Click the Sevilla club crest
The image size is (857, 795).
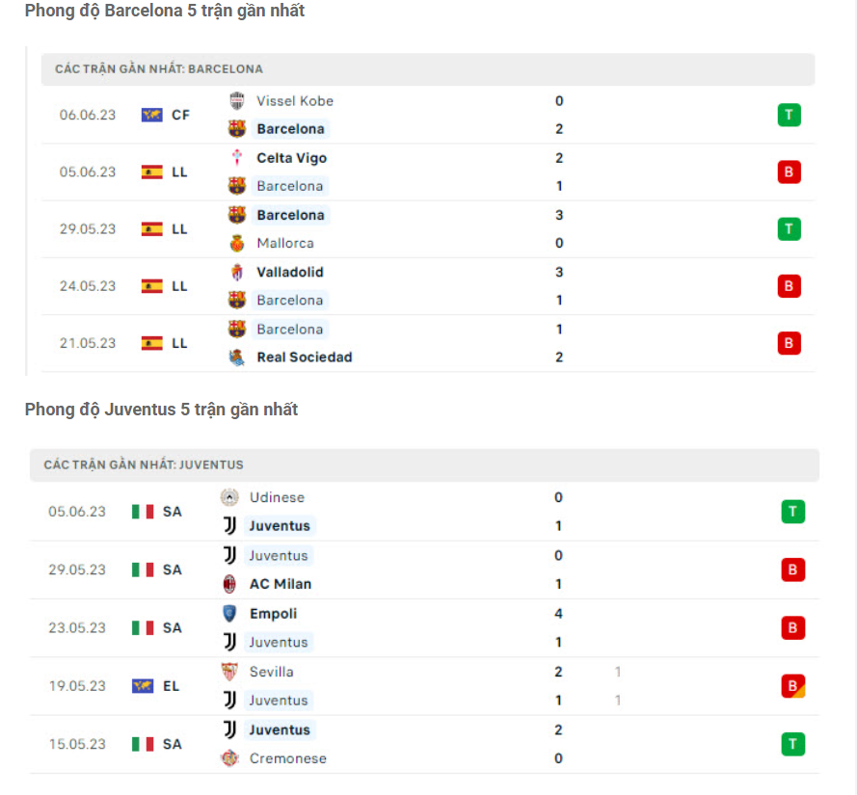click(229, 672)
